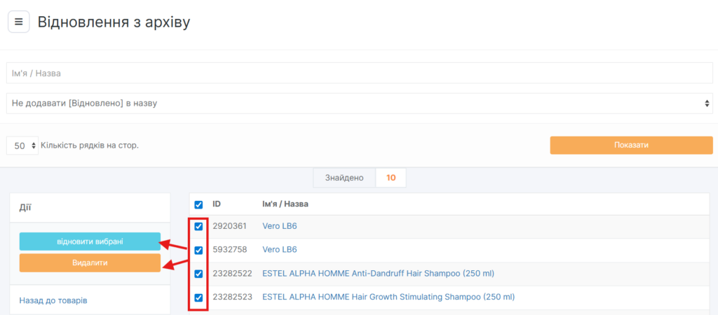Open the hamburger menu button
Viewport: 718px width, 315px height.
(18, 22)
